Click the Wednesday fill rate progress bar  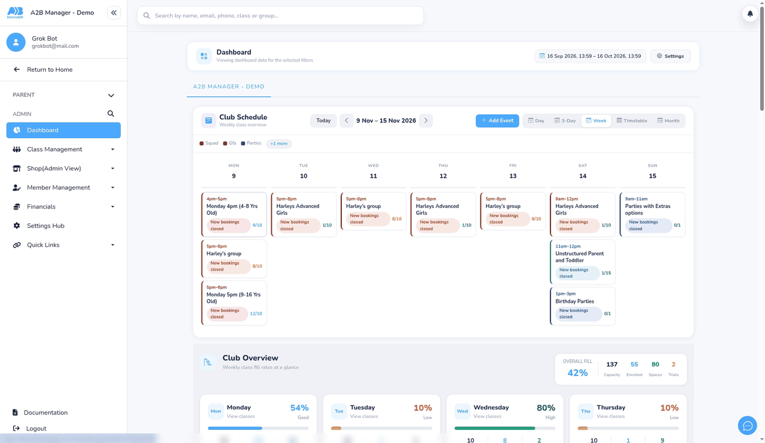coord(504,428)
